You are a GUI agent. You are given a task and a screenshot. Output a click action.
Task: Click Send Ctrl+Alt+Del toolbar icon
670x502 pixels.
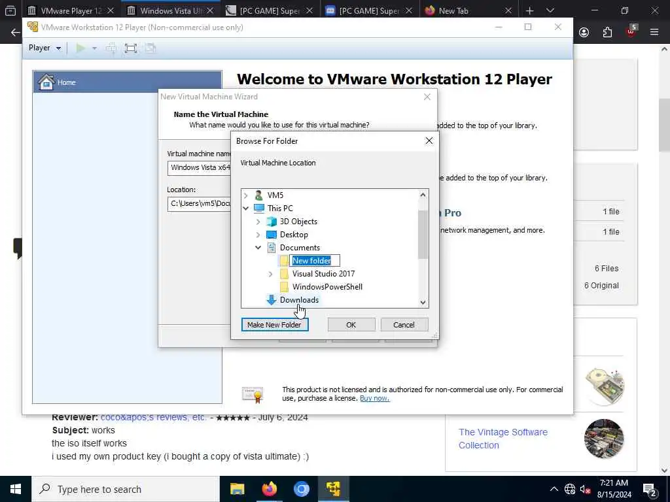click(111, 48)
